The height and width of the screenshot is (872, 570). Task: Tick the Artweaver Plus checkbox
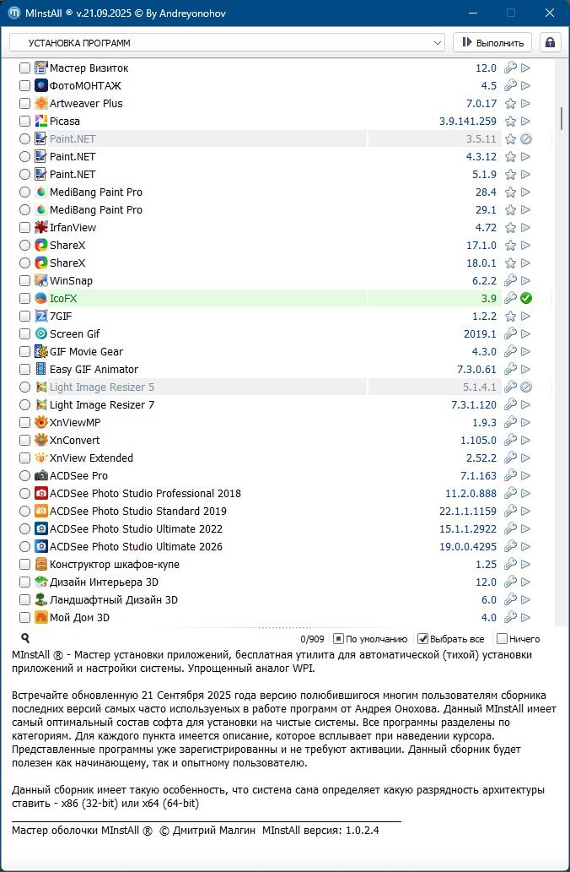tap(24, 104)
